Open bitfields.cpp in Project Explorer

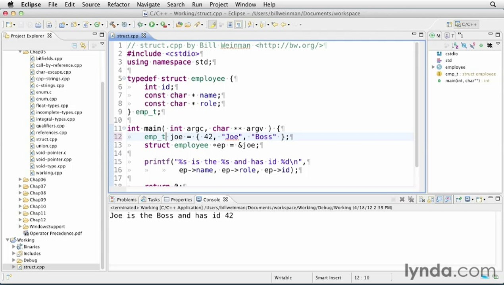pos(49,59)
